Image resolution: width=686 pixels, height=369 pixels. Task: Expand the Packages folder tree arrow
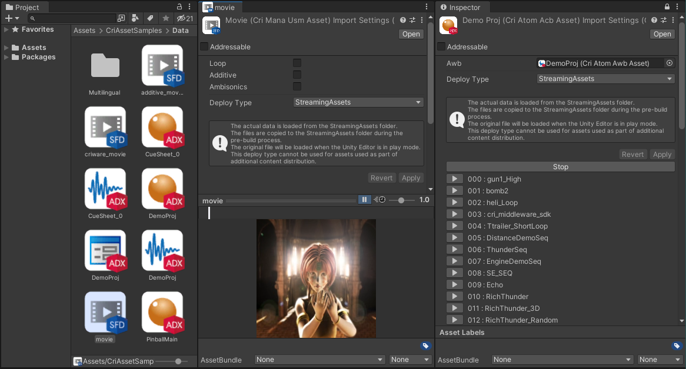coord(6,57)
